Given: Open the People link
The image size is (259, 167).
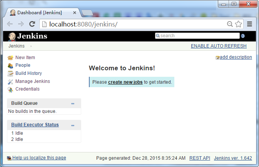Looking at the screenshot, I should pos(23,65).
